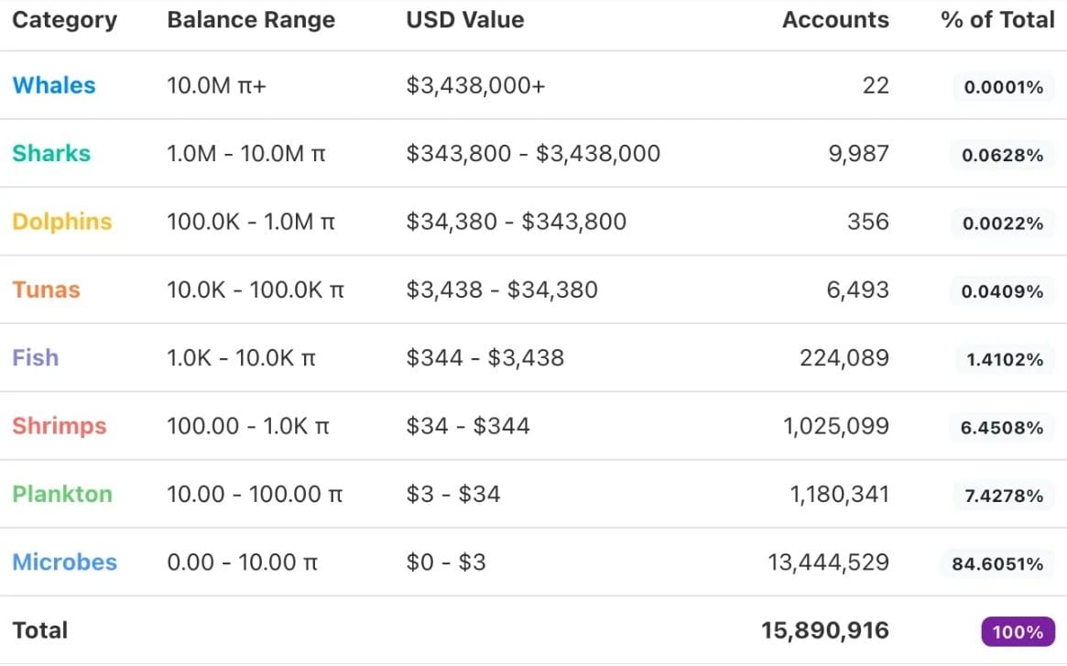
Task: Sort by the Accounts column header
Action: pos(835,20)
